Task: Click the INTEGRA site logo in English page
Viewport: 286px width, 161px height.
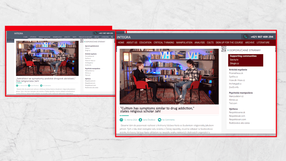Action: tap(124, 37)
